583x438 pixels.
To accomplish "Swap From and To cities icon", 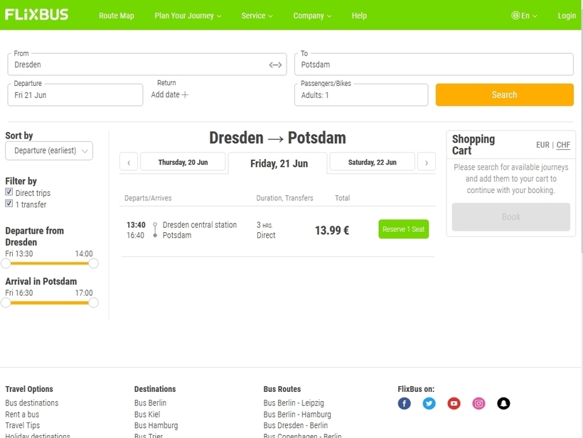I will 275,65.
